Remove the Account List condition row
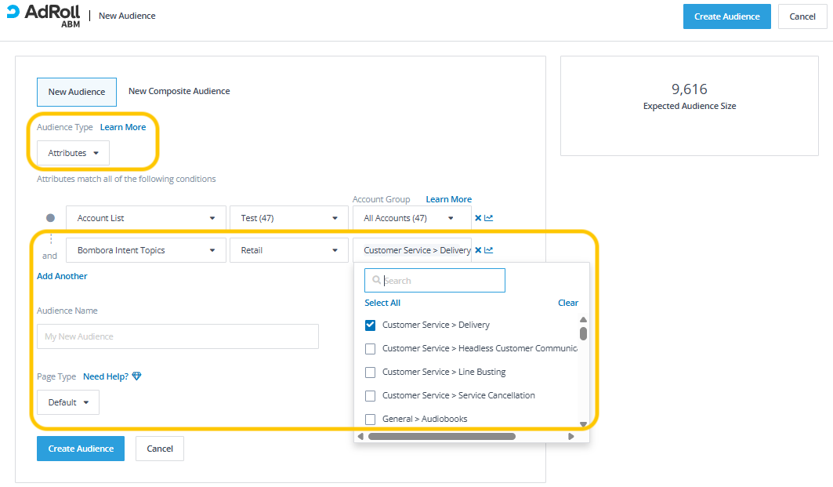 (x=478, y=218)
